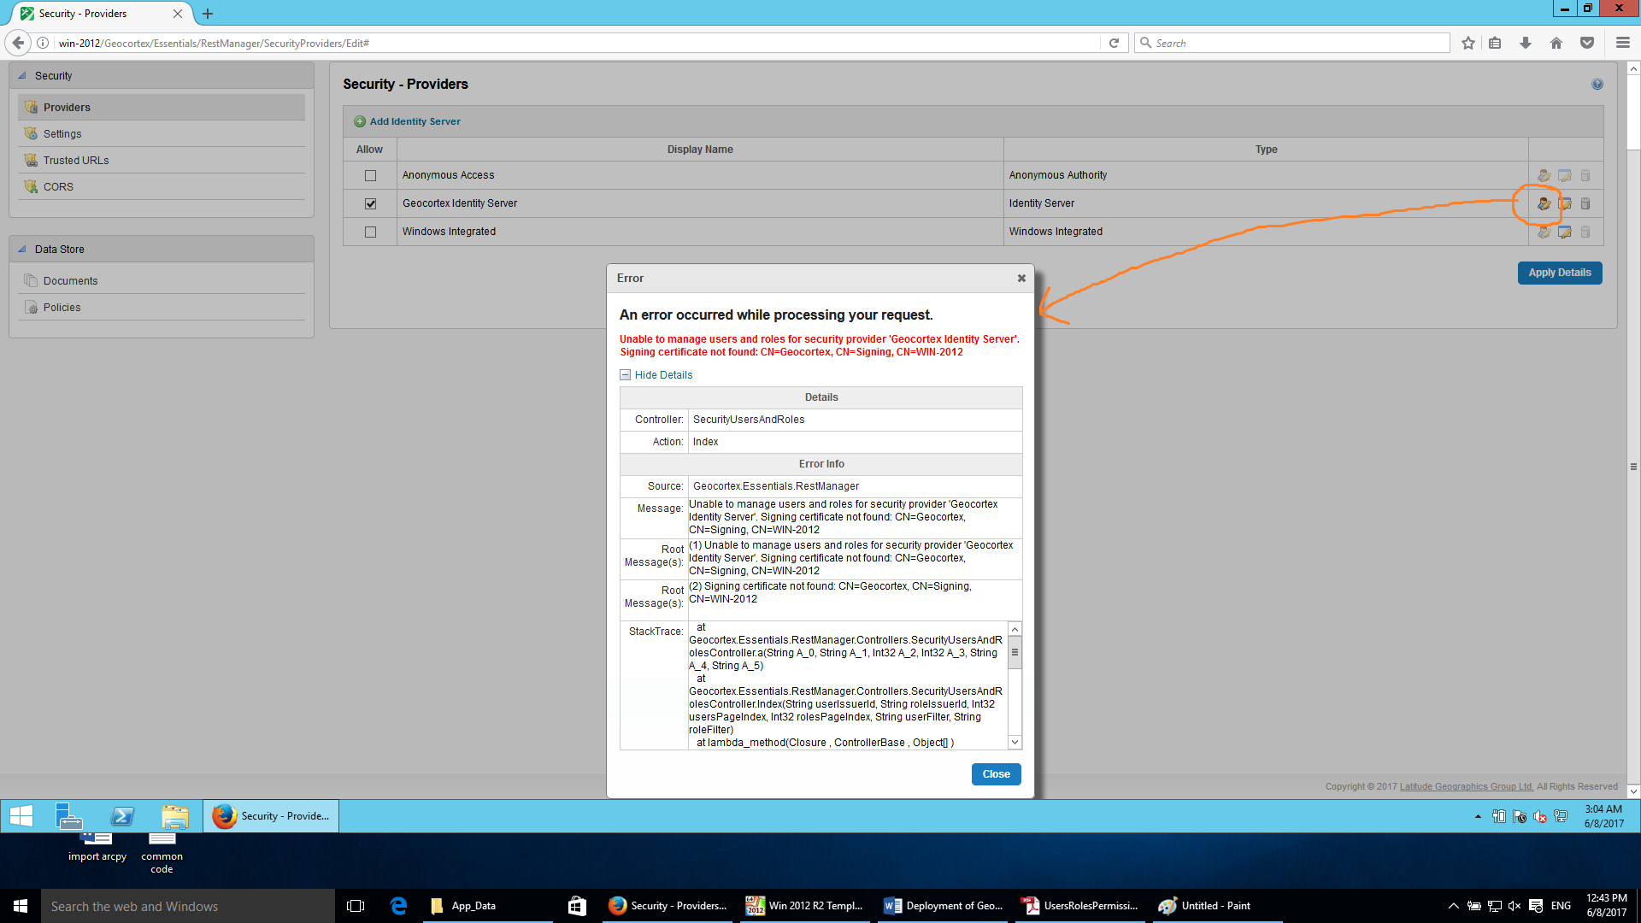Viewport: 1641px width, 923px height.
Task: Open the Providers section in the sidebar
Action: [x=162, y=108]
